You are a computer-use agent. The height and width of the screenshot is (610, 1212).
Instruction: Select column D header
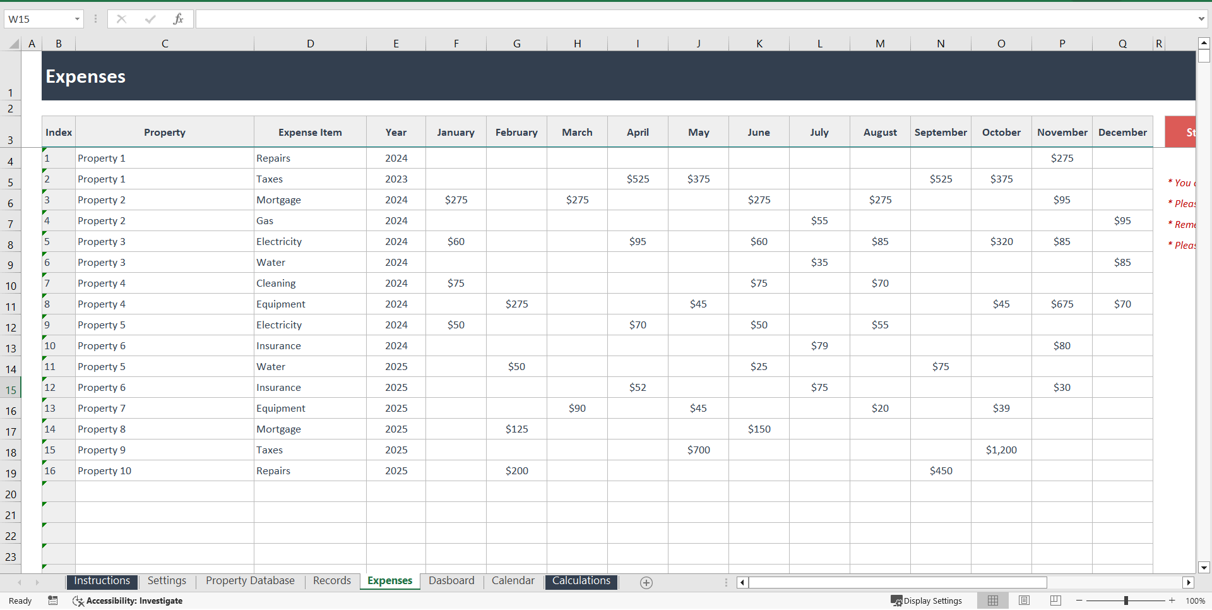(x=310, y=44)
